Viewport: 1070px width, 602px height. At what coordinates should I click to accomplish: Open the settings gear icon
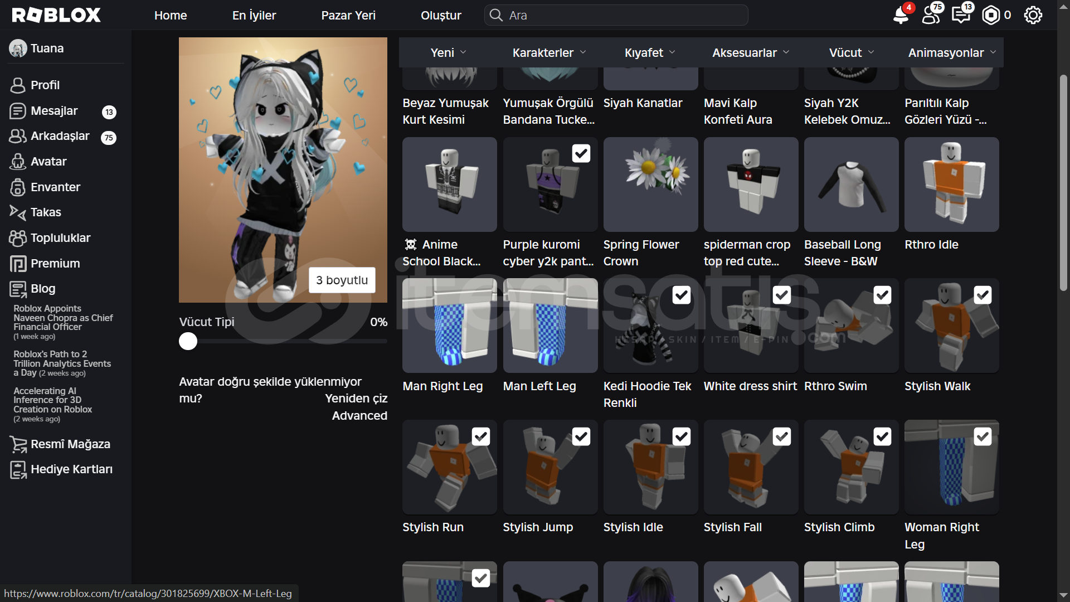click(x=1033, y=15)
